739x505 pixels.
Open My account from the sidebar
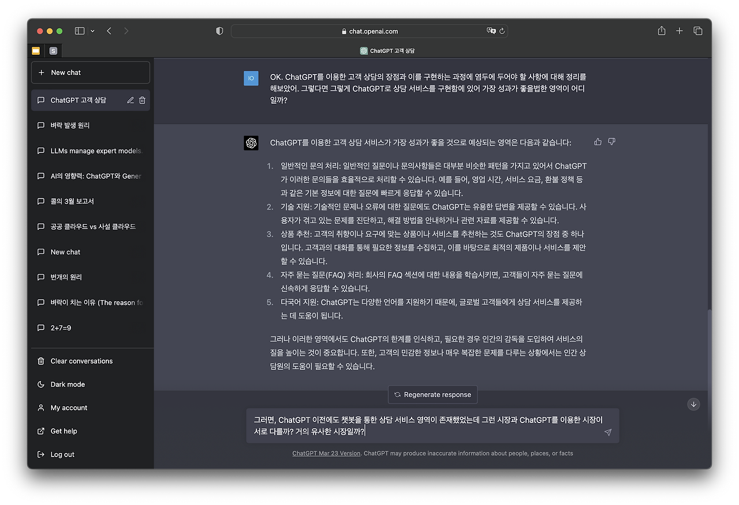68,407
